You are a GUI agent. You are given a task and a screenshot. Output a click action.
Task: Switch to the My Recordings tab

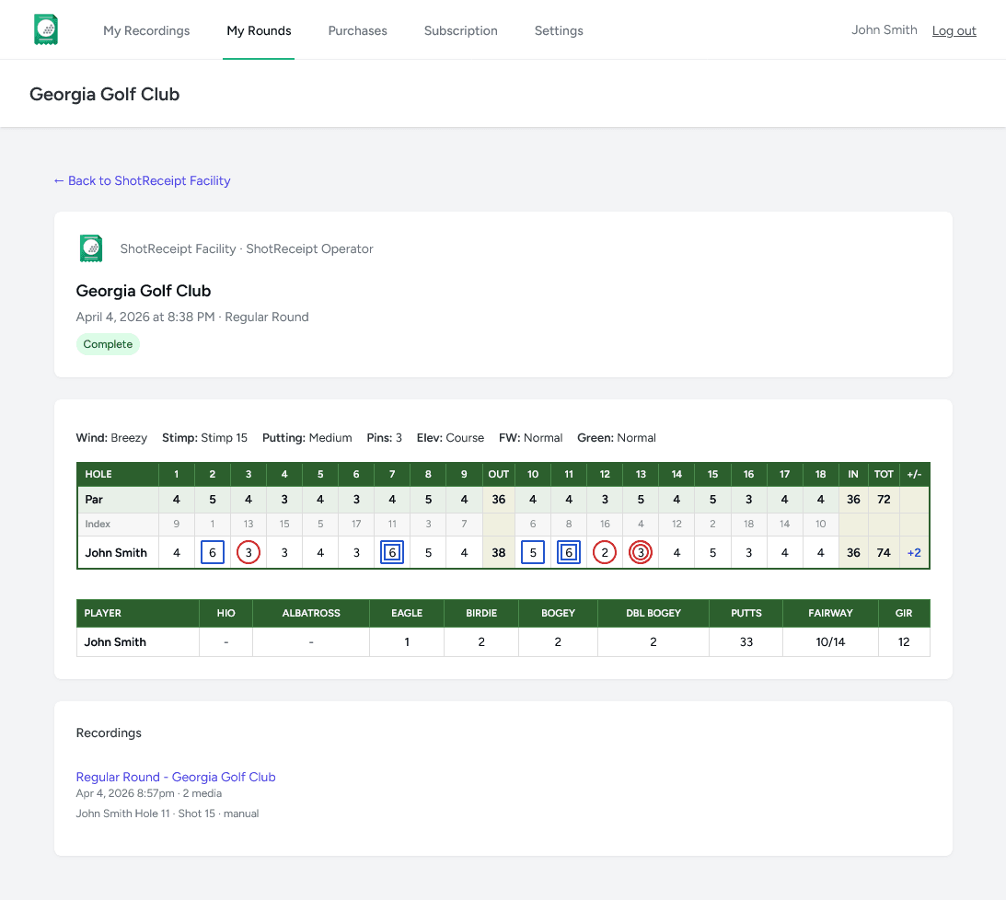click(145, 29)
